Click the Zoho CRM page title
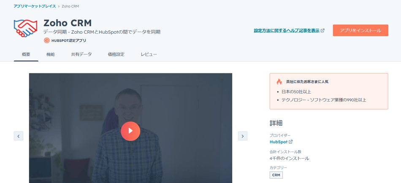This screenshot has height=183, width=401. coord(68,23)
